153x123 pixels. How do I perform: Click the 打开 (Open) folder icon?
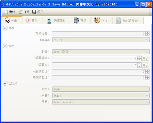[20, 12]
